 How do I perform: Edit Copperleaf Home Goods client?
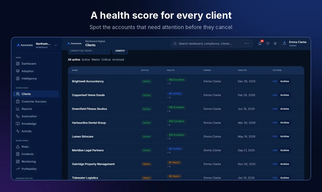click(275, 95)
